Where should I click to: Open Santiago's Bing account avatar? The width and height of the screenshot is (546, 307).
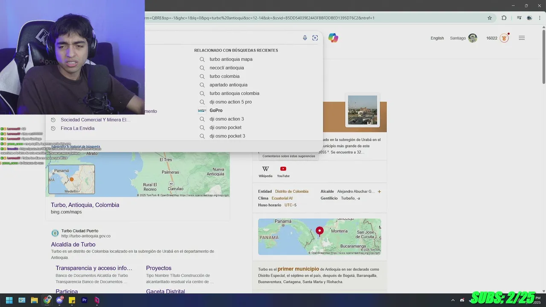473,38
